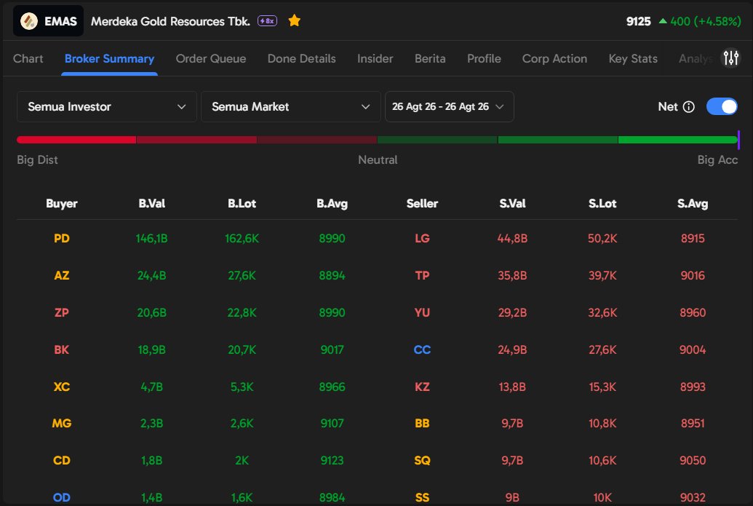
Task: Click MG buy average 9107
Action: [x=332, y=423]
